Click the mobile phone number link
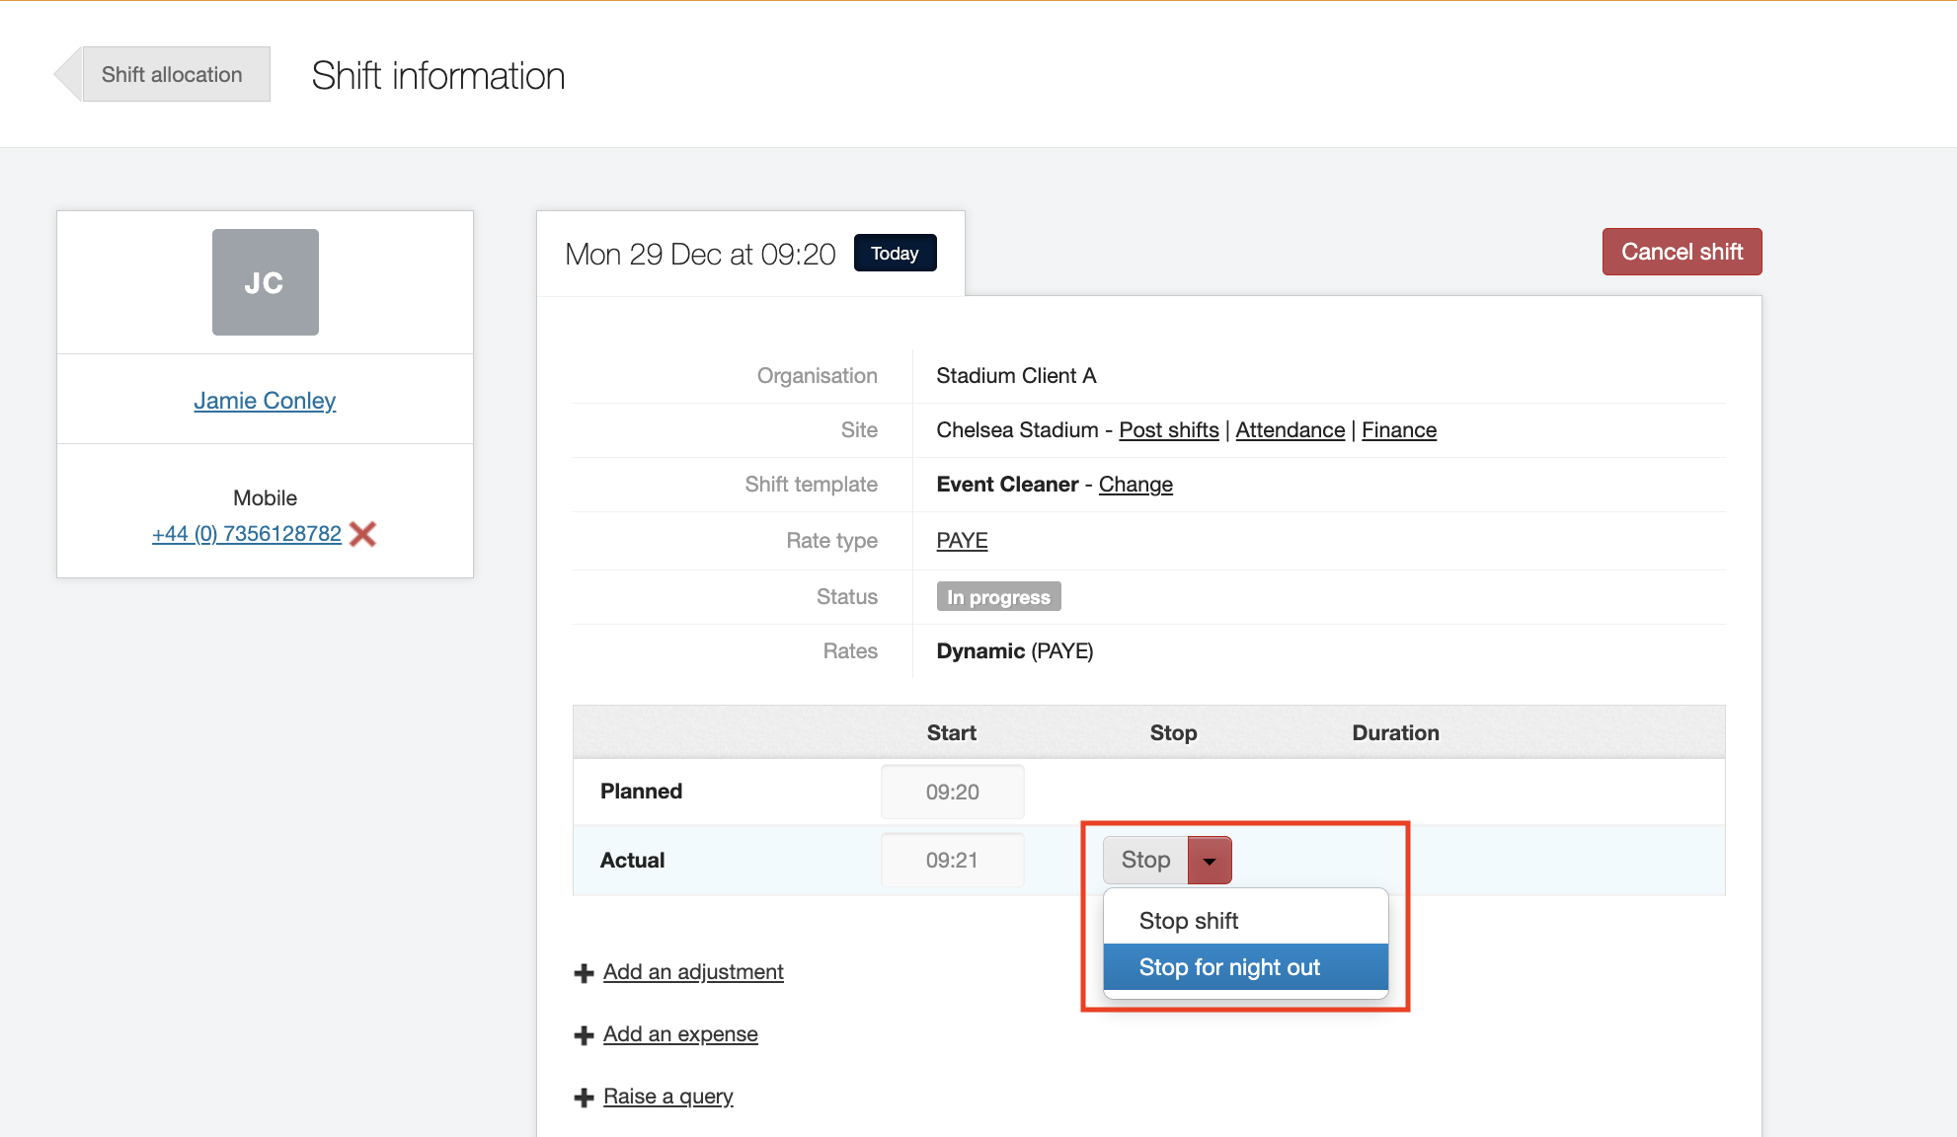 pos(247,534)
